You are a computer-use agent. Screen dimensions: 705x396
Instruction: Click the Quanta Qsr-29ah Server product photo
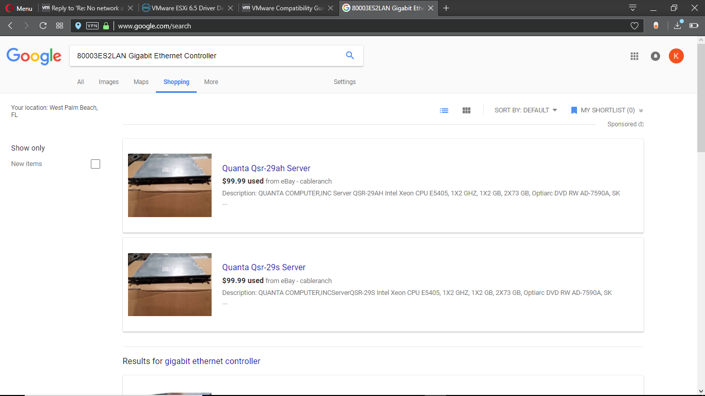point(170,185)
